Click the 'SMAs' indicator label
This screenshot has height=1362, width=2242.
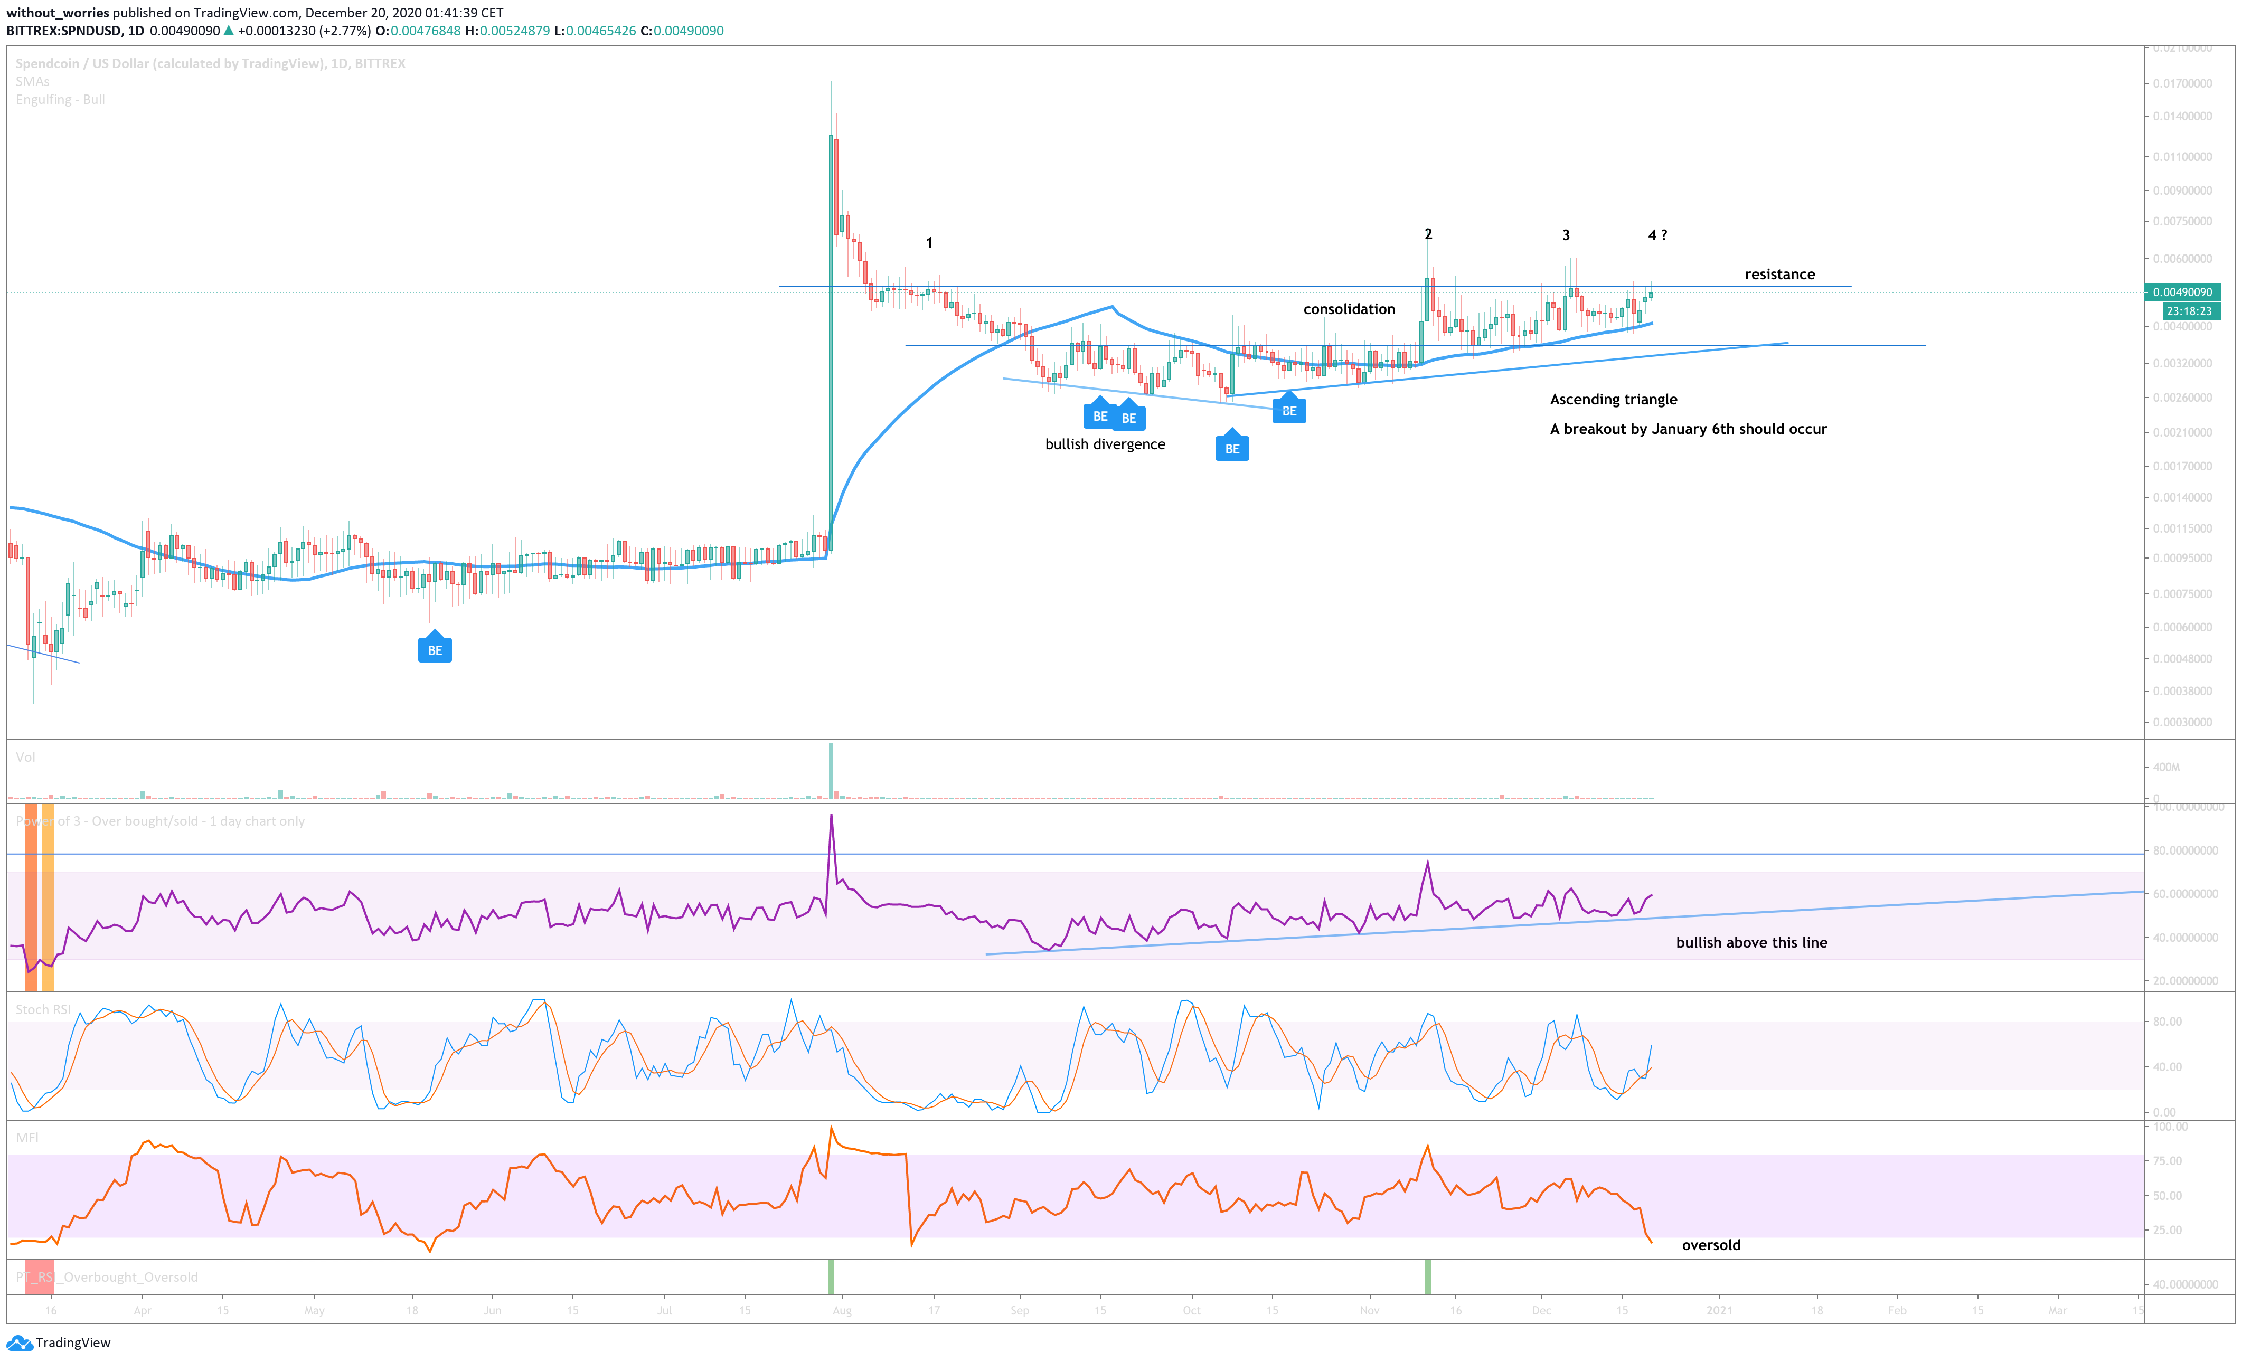coord(33,81)
